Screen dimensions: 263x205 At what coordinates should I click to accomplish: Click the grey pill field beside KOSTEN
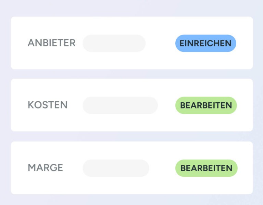tap(120, 105)
